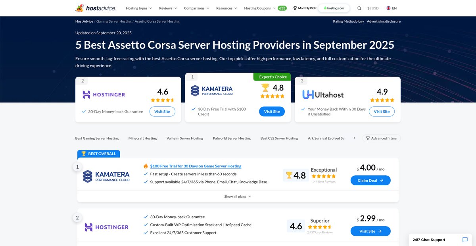Open the Rating Methodology link

pyautogui.click(x=348, y=21)
